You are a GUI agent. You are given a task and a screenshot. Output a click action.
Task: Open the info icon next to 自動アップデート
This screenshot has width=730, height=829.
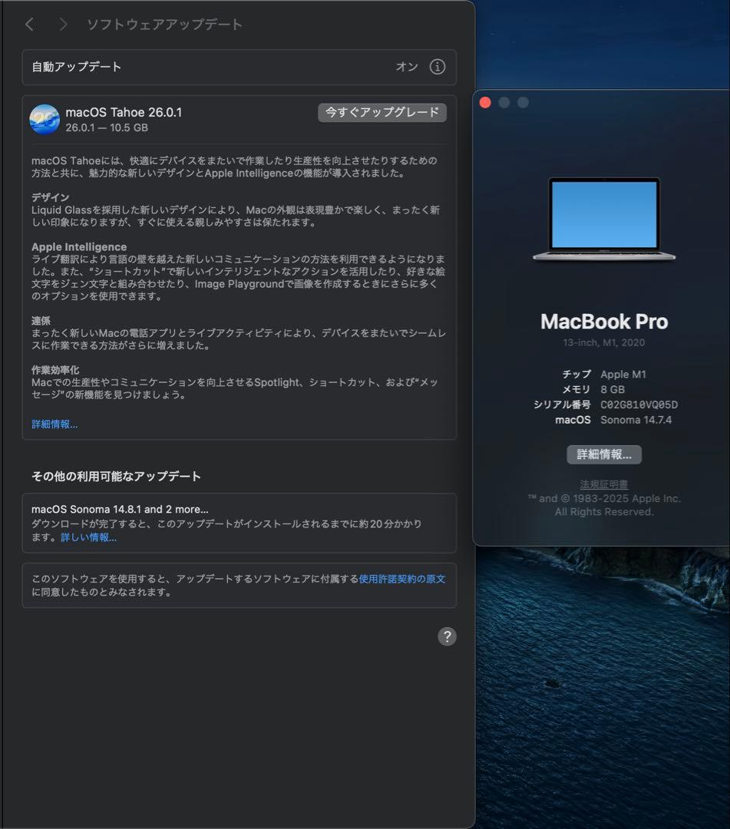pyautogui.click(x=438, y=68)
